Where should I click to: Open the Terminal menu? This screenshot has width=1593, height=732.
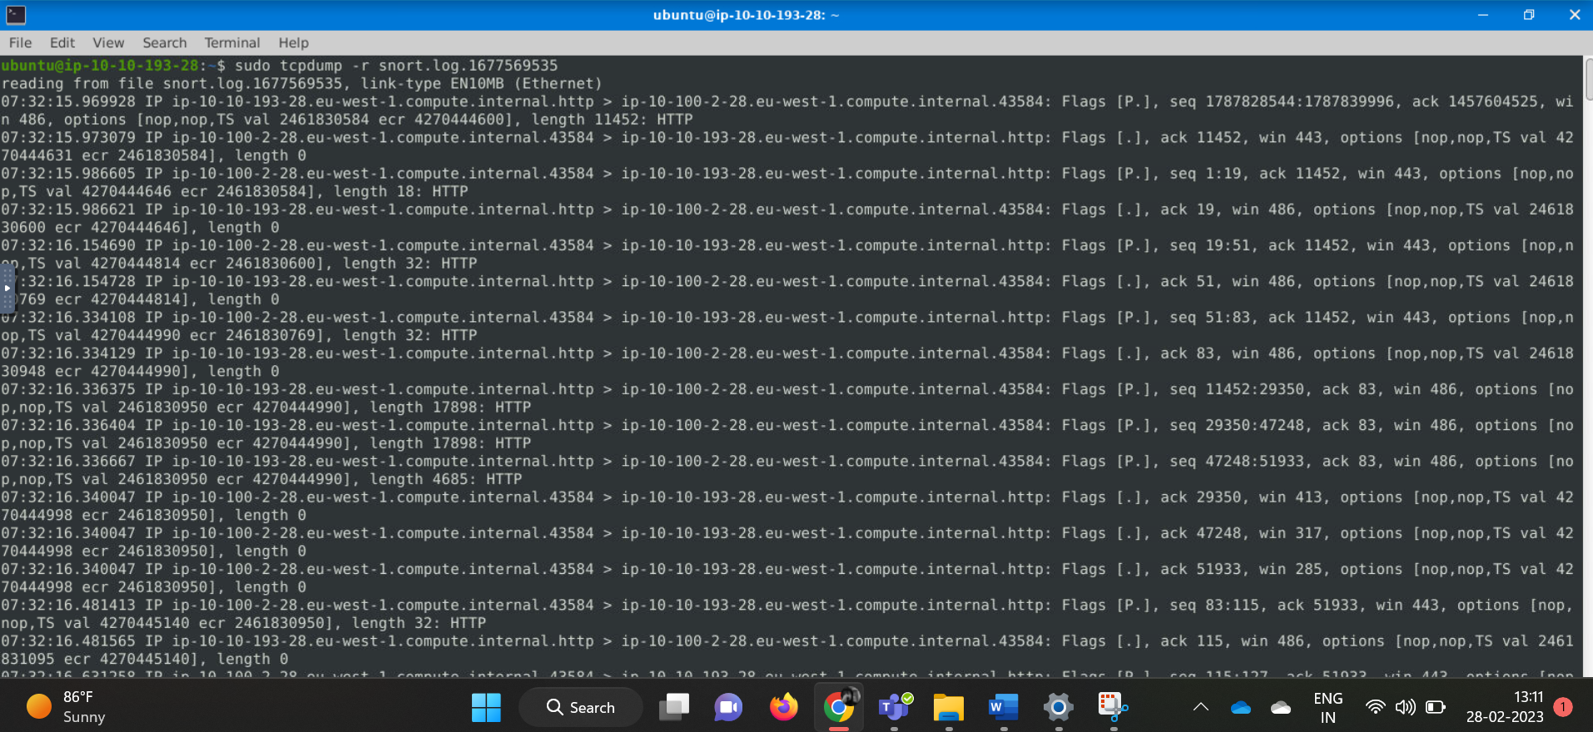coord(232,42)
